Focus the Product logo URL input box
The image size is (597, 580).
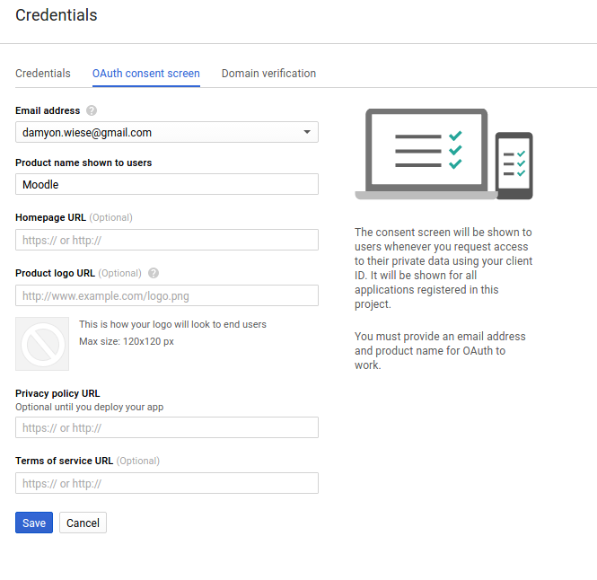167,295
